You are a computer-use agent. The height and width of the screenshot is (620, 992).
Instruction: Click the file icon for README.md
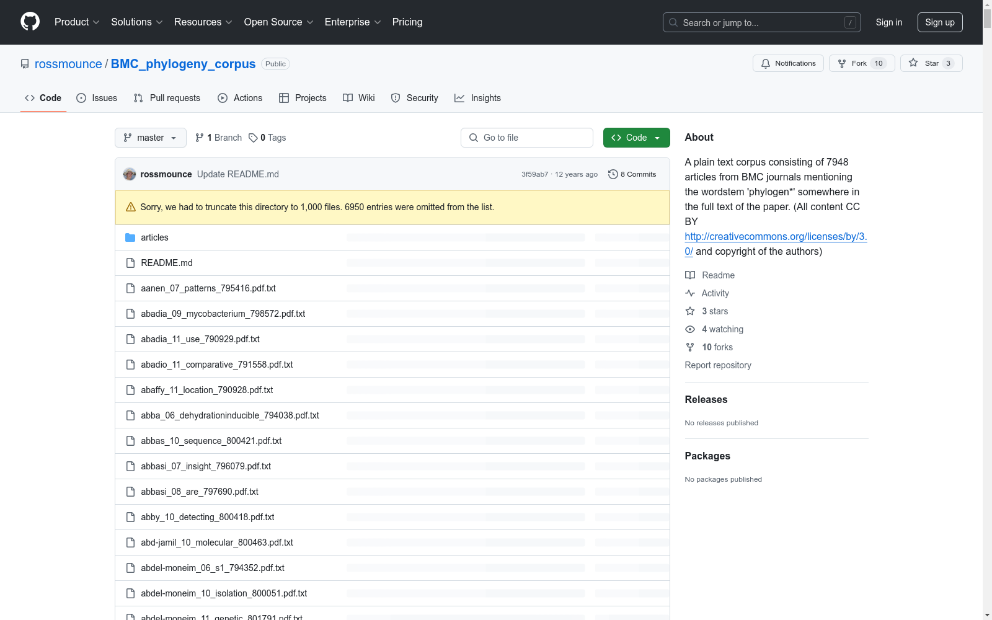130,263
